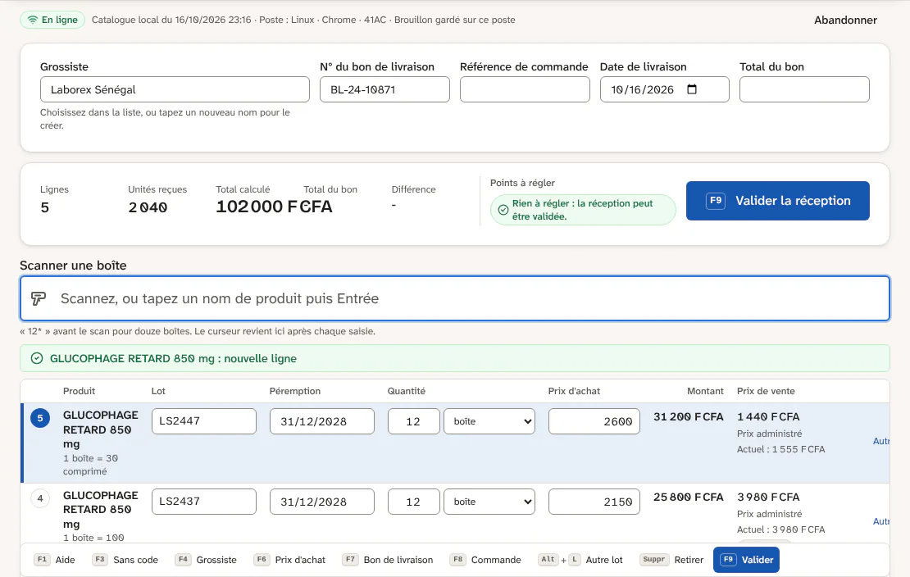Click the Unités reçues value 2 040
The image size is (910, 577).
(148, 207)
